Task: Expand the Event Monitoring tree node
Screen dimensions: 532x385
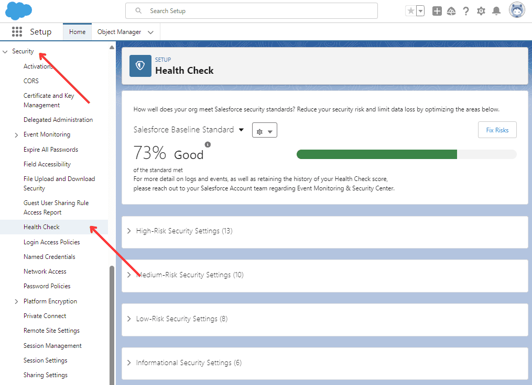Action: (17, 135)
